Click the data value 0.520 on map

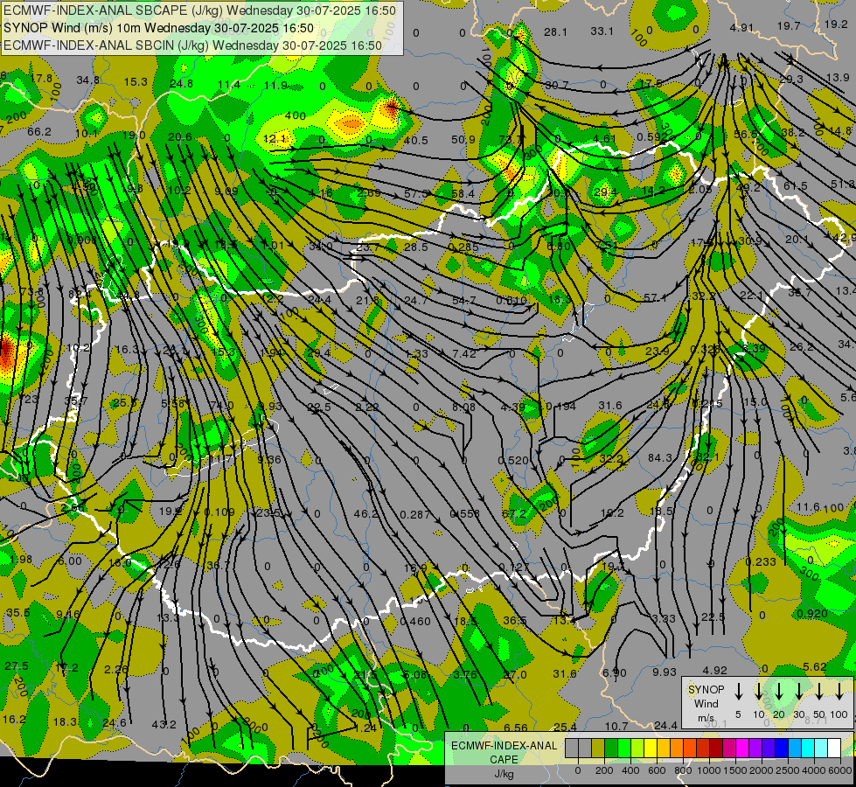pos(513,461)
